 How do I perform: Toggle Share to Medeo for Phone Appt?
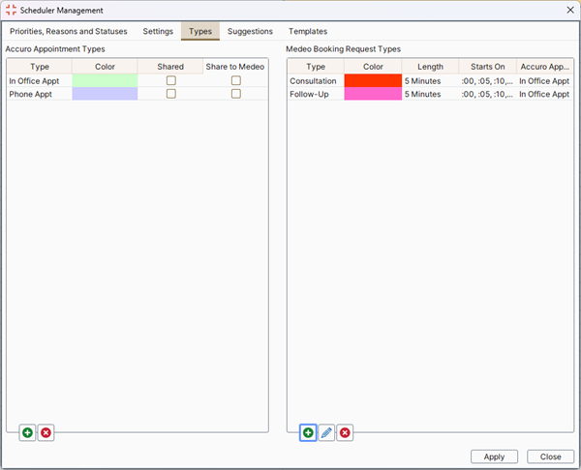(235, 94)
